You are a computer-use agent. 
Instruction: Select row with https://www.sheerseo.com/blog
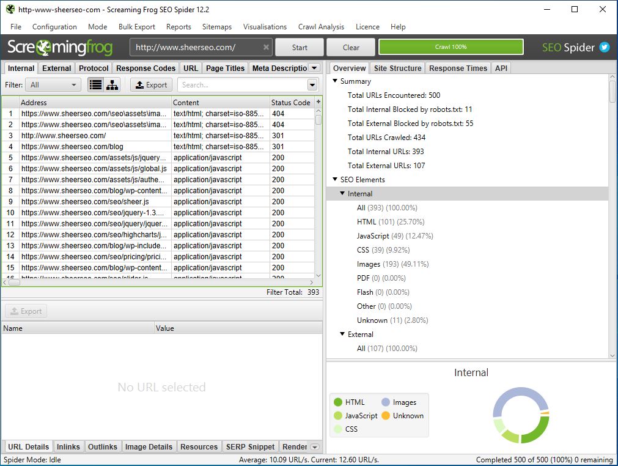(158, 146)
